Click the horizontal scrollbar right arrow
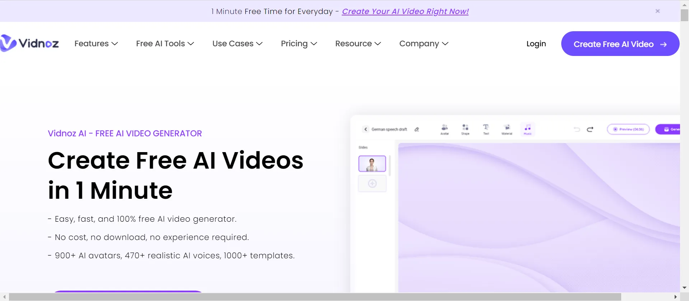Image resolution: width=689 pixels, height=301 pixels. pos(676,297)
